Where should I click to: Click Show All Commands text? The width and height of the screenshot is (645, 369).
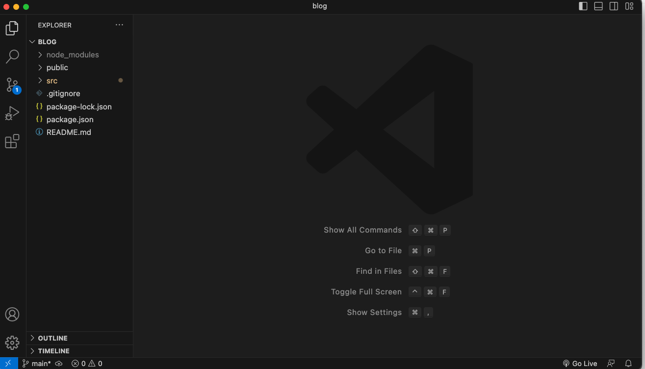click(362, 230)
